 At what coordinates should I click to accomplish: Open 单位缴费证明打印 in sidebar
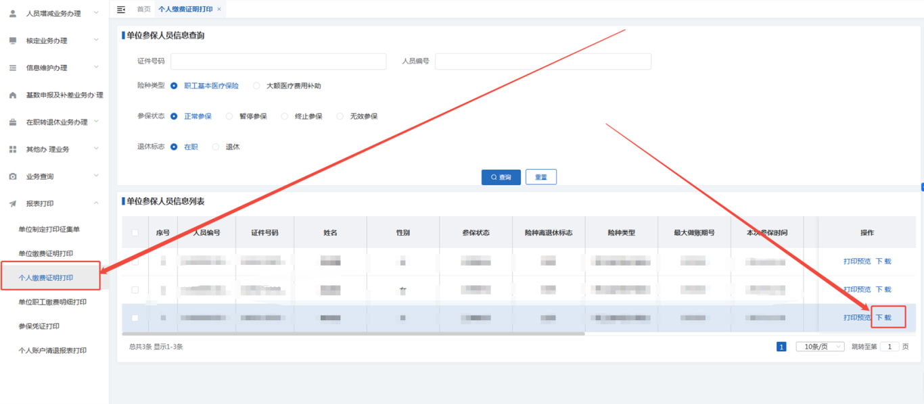click(45, 253)
